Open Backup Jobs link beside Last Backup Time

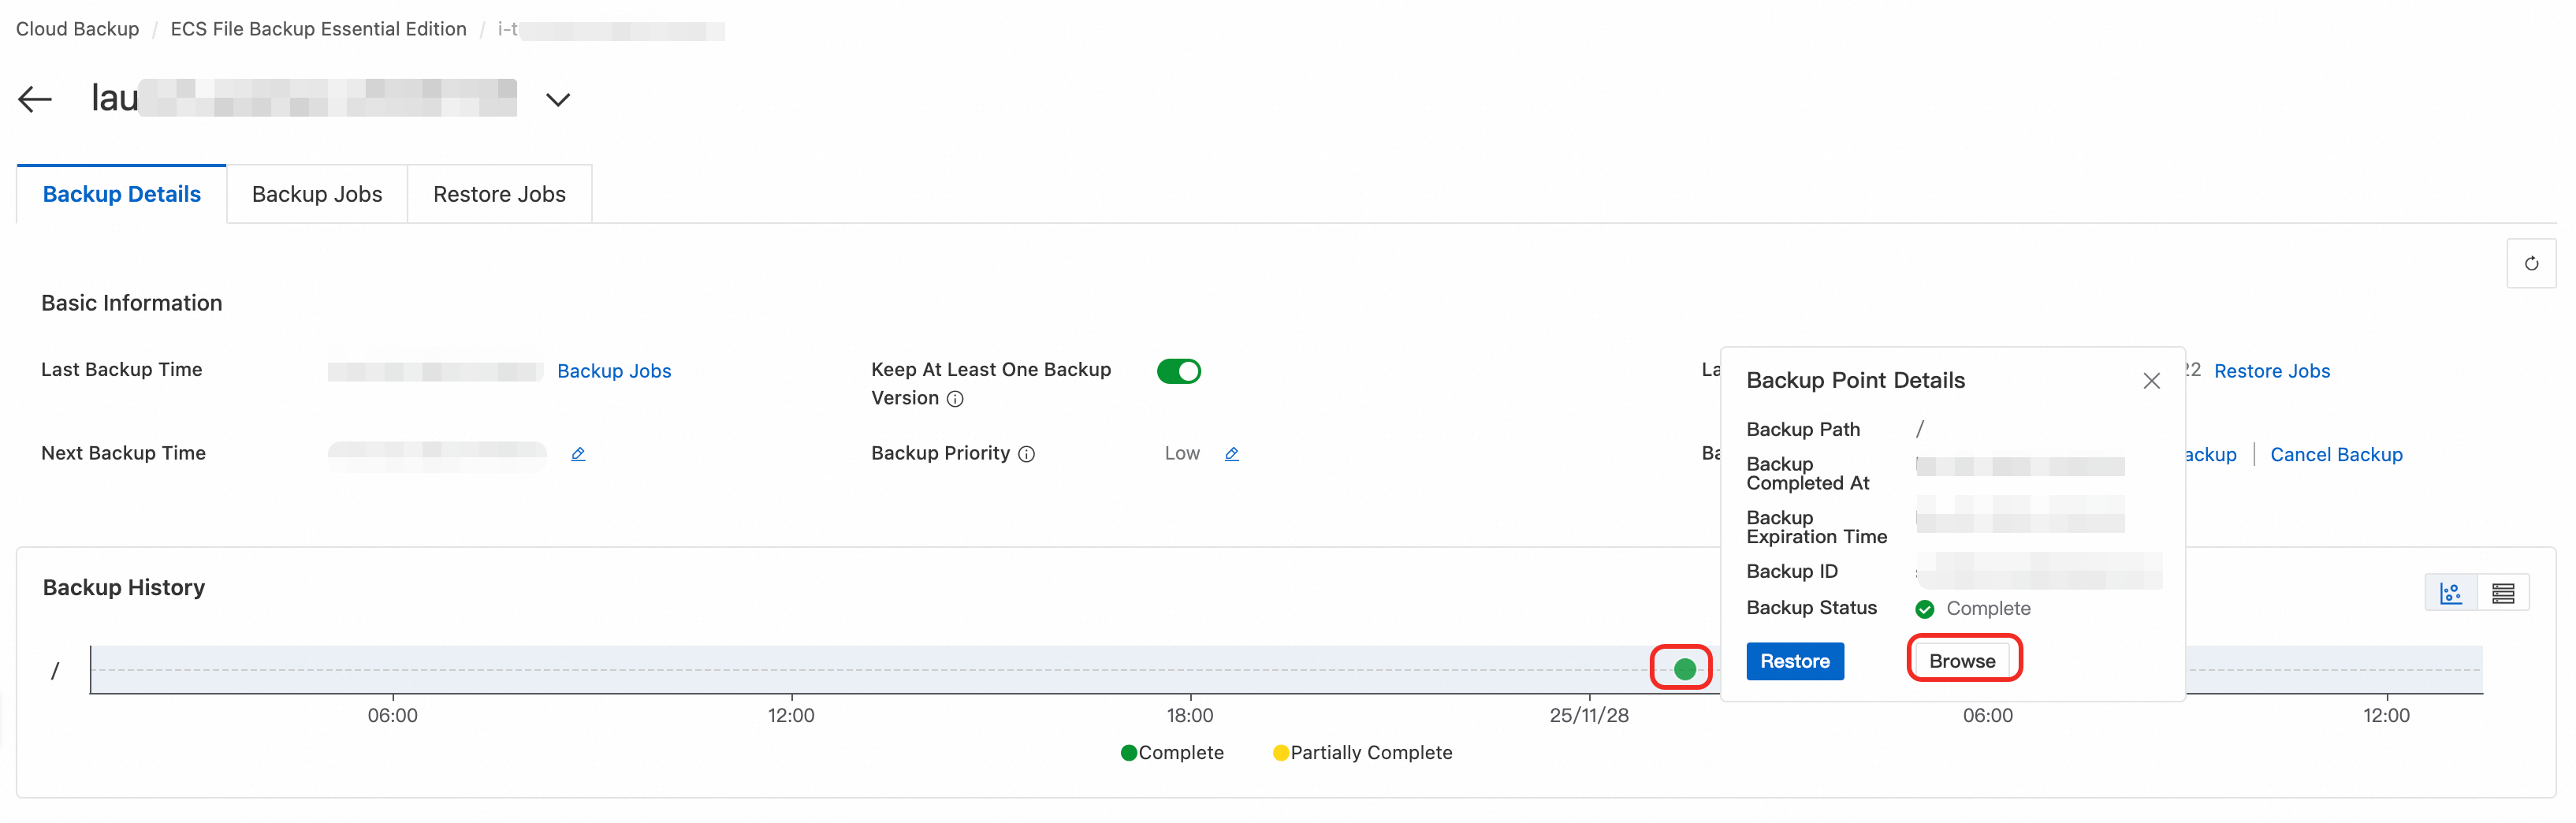pyautogui.click(x=614, y=371)
